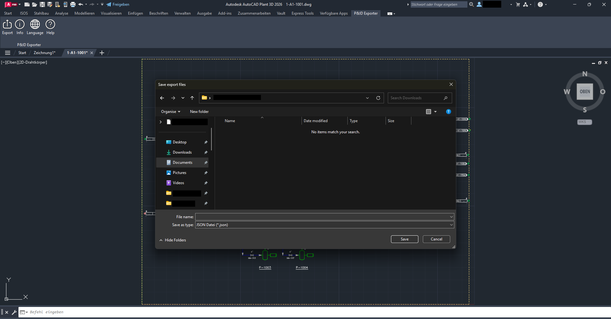
Task: Unpin Desktop from quick access
Action: tap(206, 142)
